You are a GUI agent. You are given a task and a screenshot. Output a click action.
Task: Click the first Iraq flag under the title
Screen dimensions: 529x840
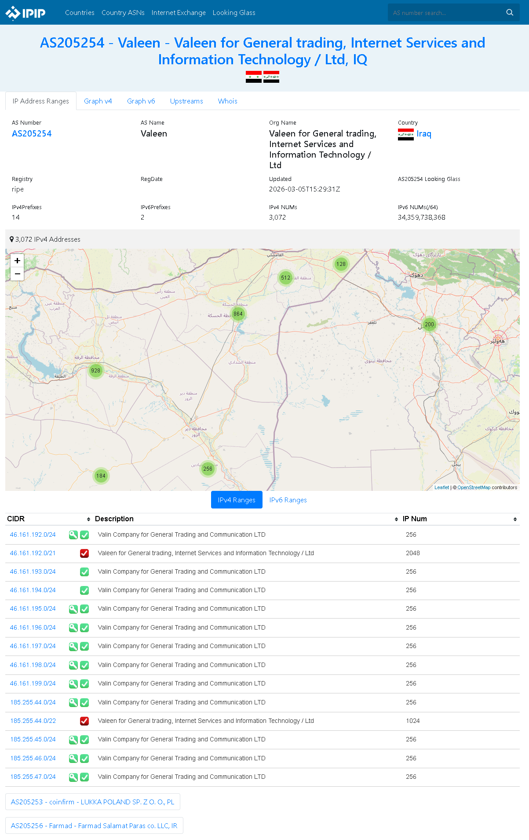pyautogui.click(x=254, y=77)
